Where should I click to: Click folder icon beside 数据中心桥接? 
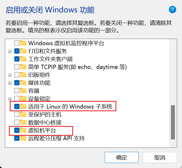pos(23,122)
